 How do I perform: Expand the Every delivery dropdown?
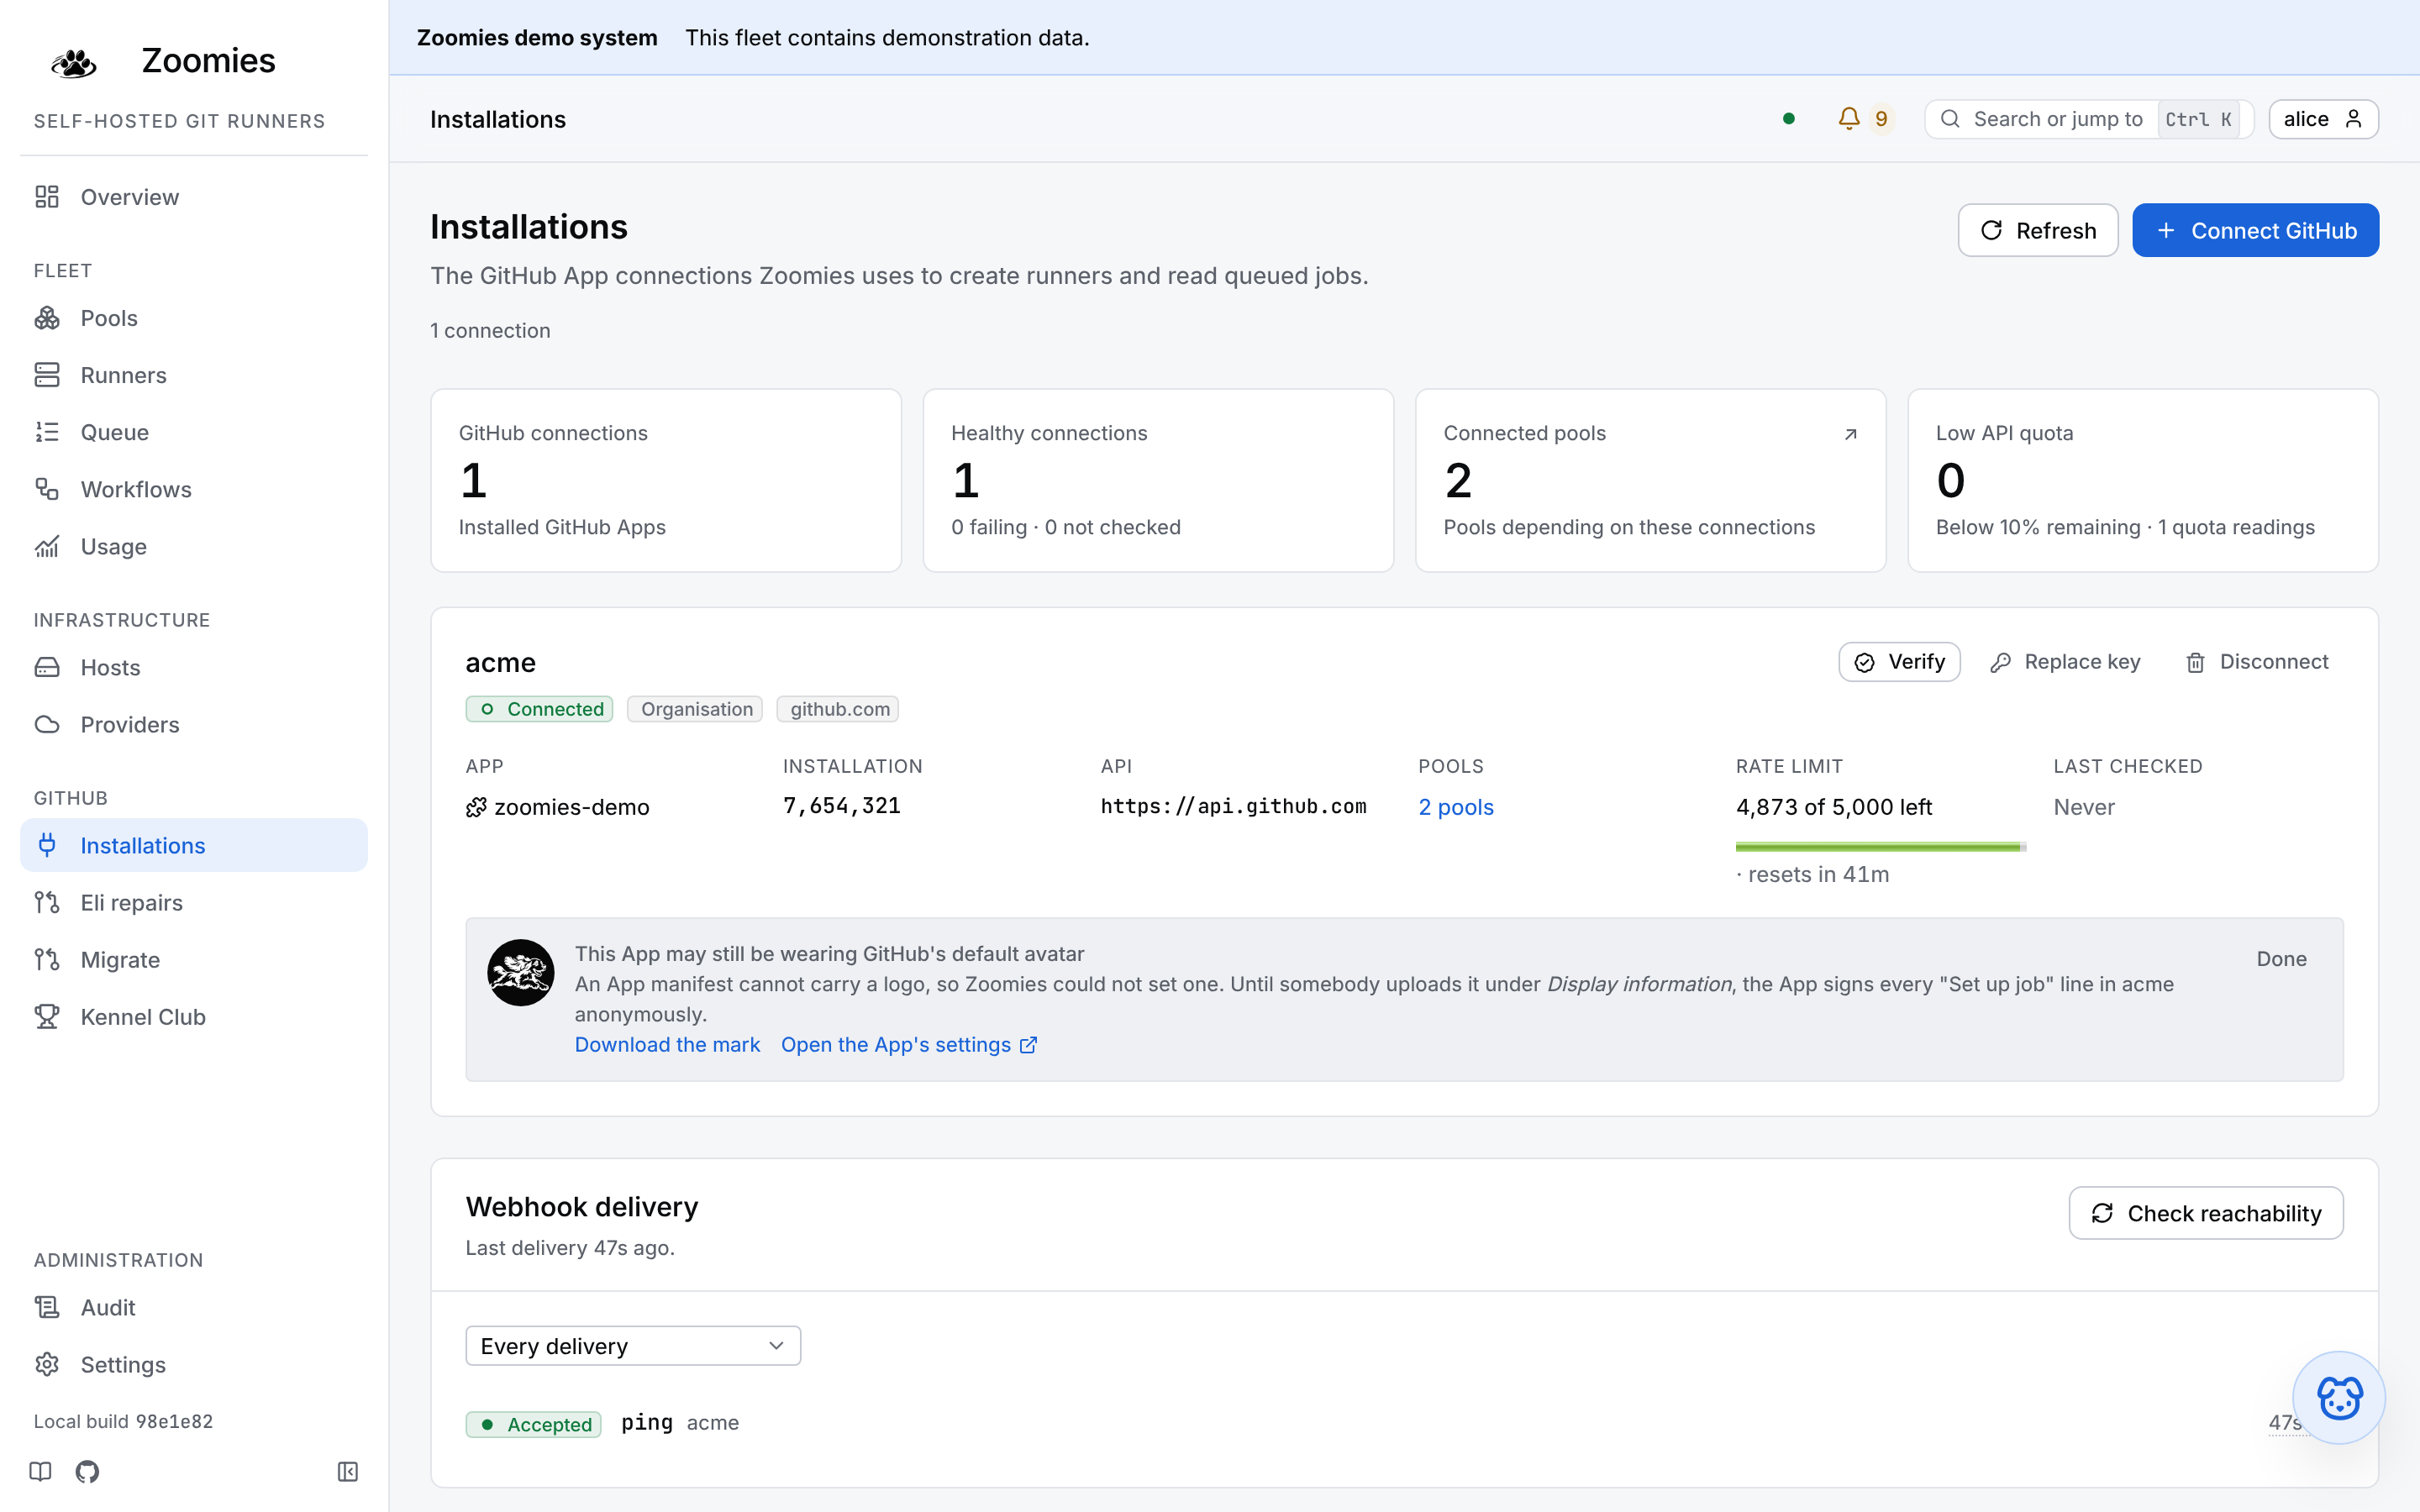point(633,1346)
